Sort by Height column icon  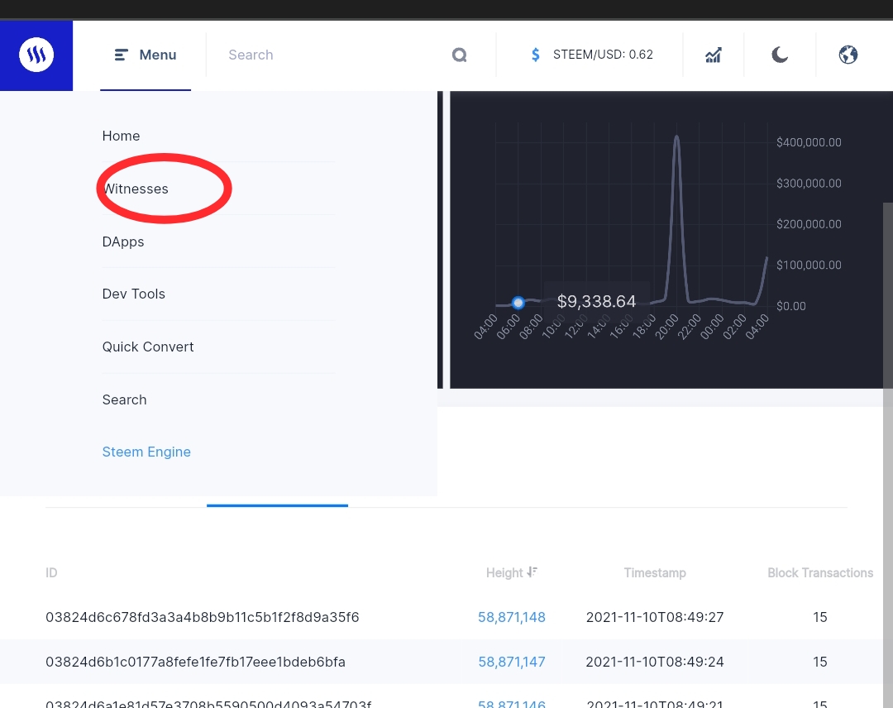point(532,572)
